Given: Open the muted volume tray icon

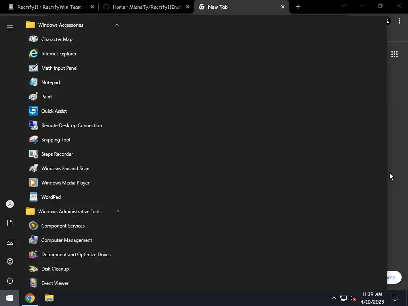Looking at the screenshot, I should point(353,298).
